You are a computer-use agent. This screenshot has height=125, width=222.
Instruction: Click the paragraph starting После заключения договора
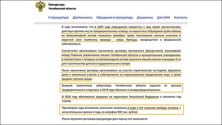[121, 75]
